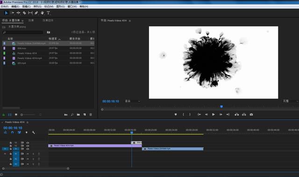Viewport: 299px width, 177px height.
Task: Select the Hand tool
Action: pos(43,13)
